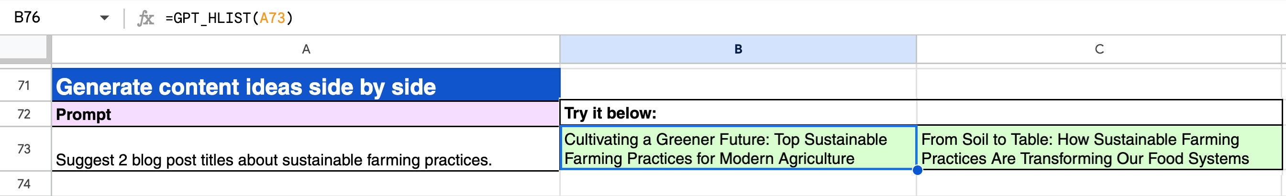Screen dimensions: 1286x196
Task: Select the pink "Prompt" cell
Action: pyautogui.click(x=306, y=114)
